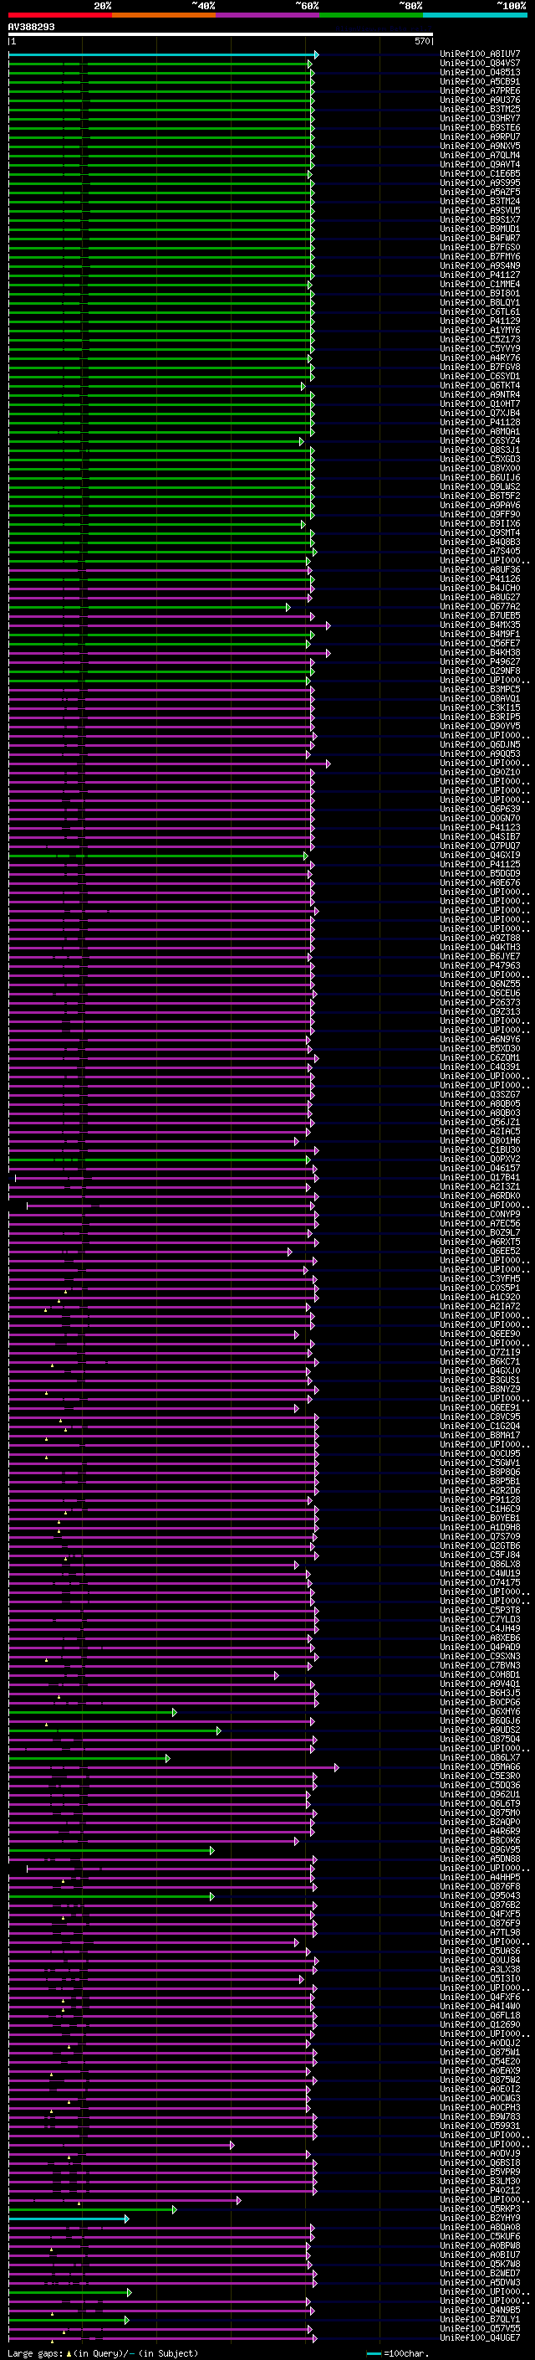Screen dimensions: 535x2360
Task: Open hit UniRef100_A8IUV7
Action: [x=480, y=54]
